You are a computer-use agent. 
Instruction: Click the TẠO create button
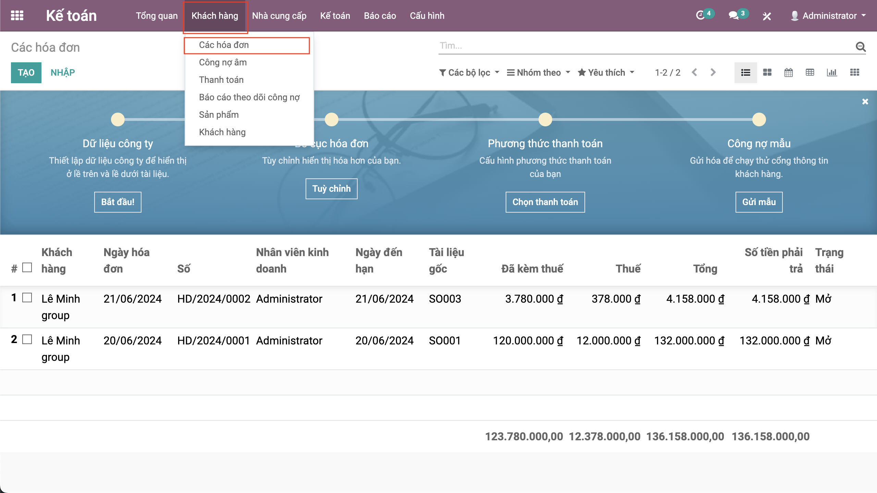(26, 73)
